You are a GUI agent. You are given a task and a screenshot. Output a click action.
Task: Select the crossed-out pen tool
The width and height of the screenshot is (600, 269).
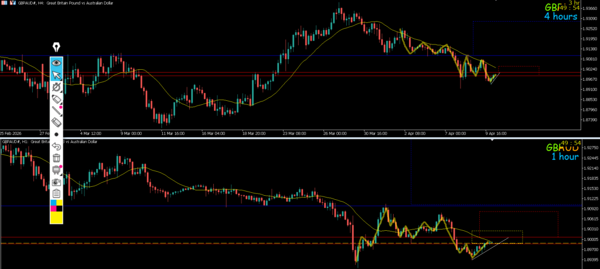tap(57, 87)
